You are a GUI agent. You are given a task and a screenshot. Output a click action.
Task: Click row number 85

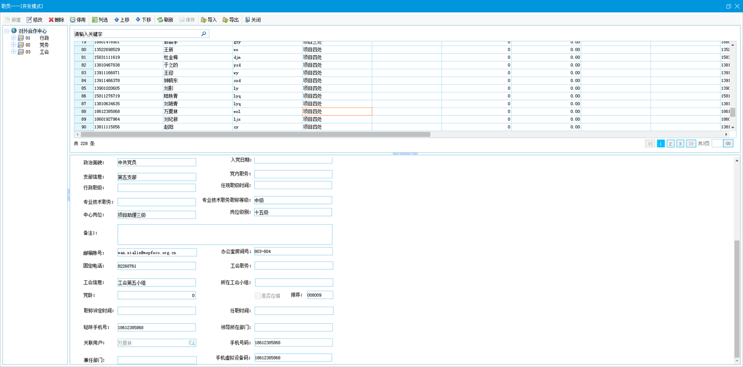[84, 88]
